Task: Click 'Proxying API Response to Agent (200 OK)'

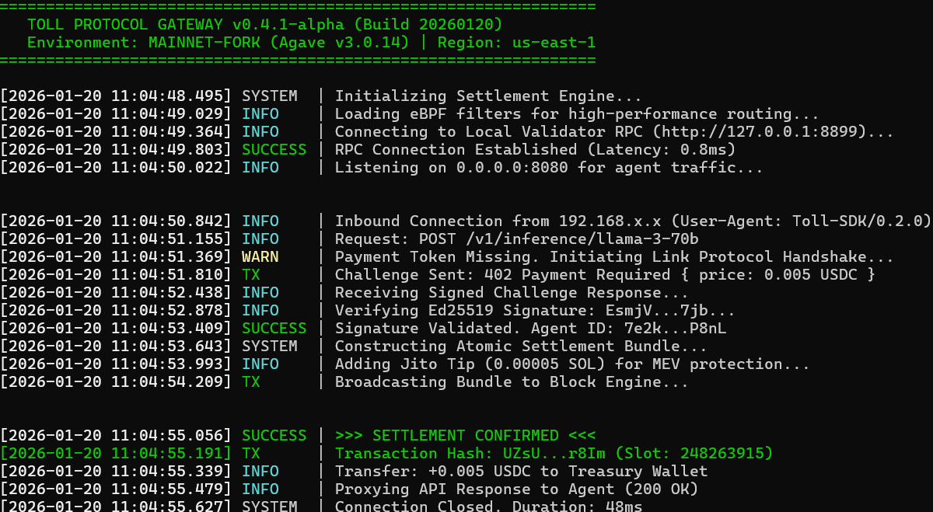Action: [516, 489]
